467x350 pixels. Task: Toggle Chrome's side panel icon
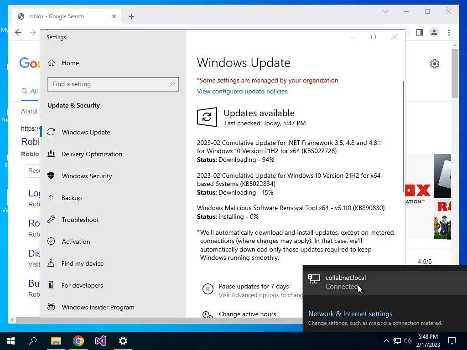[420, 32]
